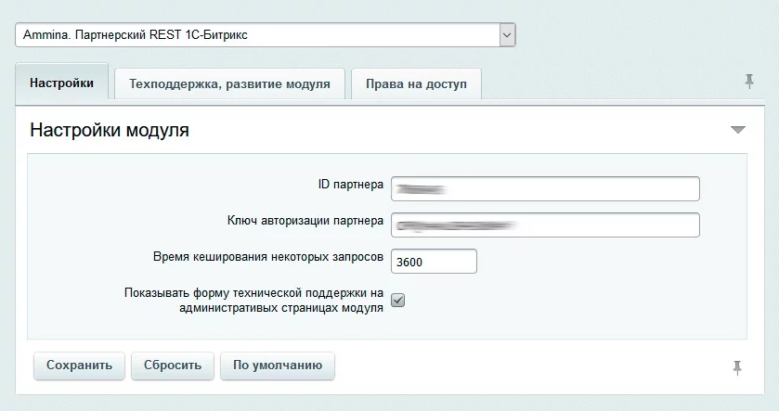Go to the Права на доступ tab

[x=416, y=84]
